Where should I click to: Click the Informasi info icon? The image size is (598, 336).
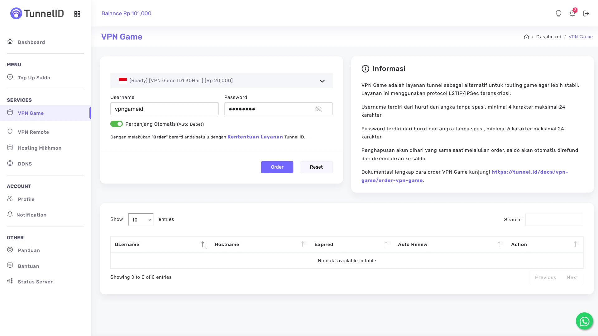365,69
